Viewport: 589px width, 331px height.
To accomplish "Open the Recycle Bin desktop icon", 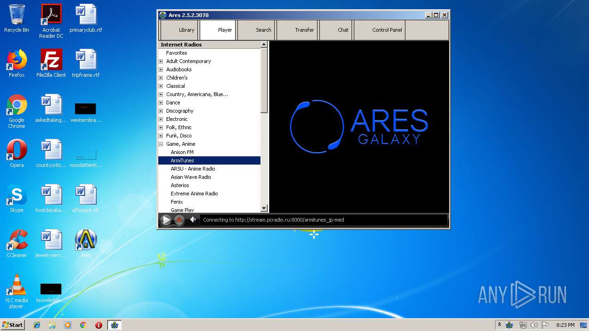I will 17,18.
